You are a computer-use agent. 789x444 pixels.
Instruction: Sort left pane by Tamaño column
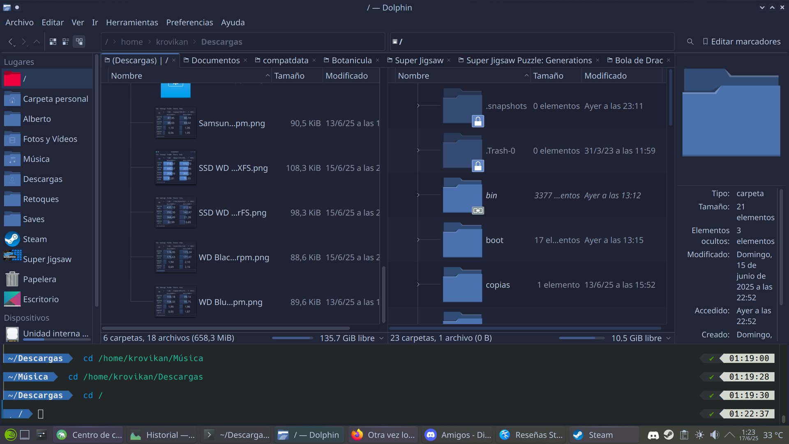297,76
